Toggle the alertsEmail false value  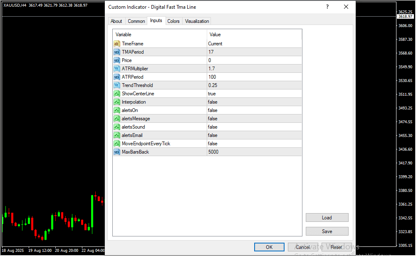point(254,135)
